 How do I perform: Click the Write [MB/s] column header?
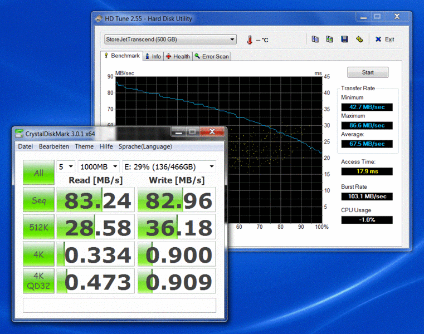point(177,180)
